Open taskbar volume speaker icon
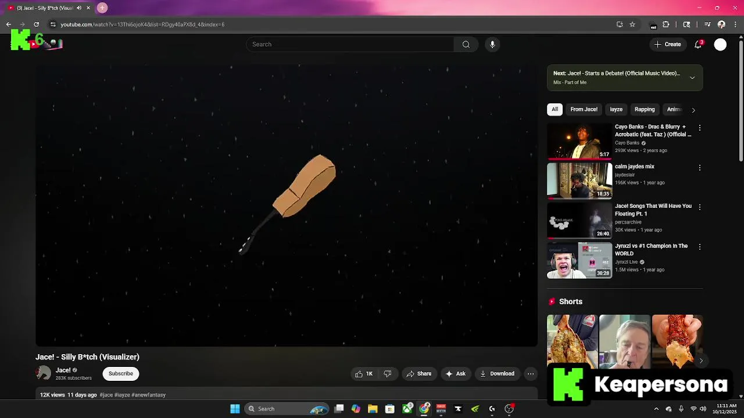 pos(703,409)
